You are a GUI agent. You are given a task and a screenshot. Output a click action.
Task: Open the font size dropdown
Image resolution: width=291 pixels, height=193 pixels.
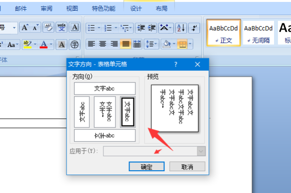(x=14, y=28)
